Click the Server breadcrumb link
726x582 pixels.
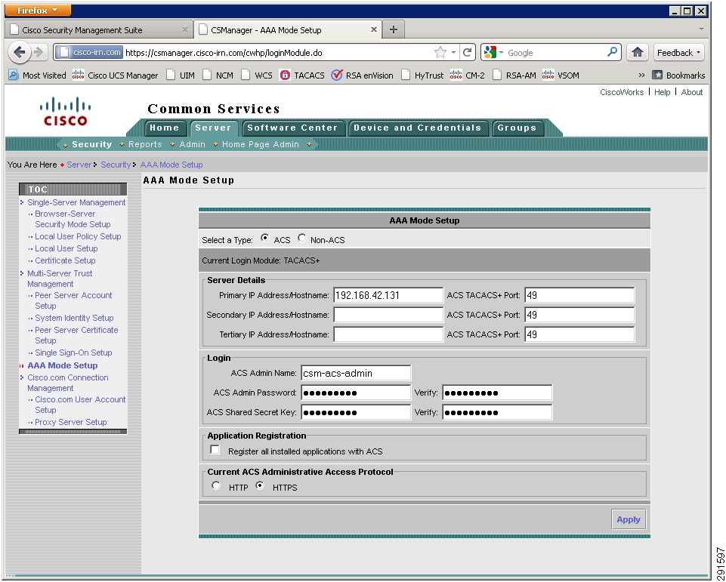pos(79,165)
